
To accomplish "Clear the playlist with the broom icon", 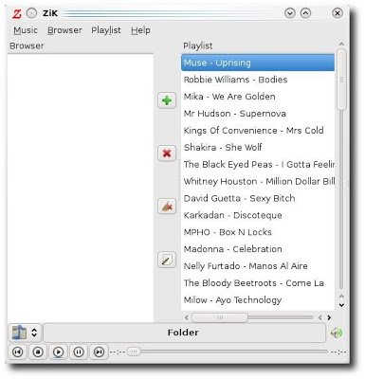I will (167, 207).
